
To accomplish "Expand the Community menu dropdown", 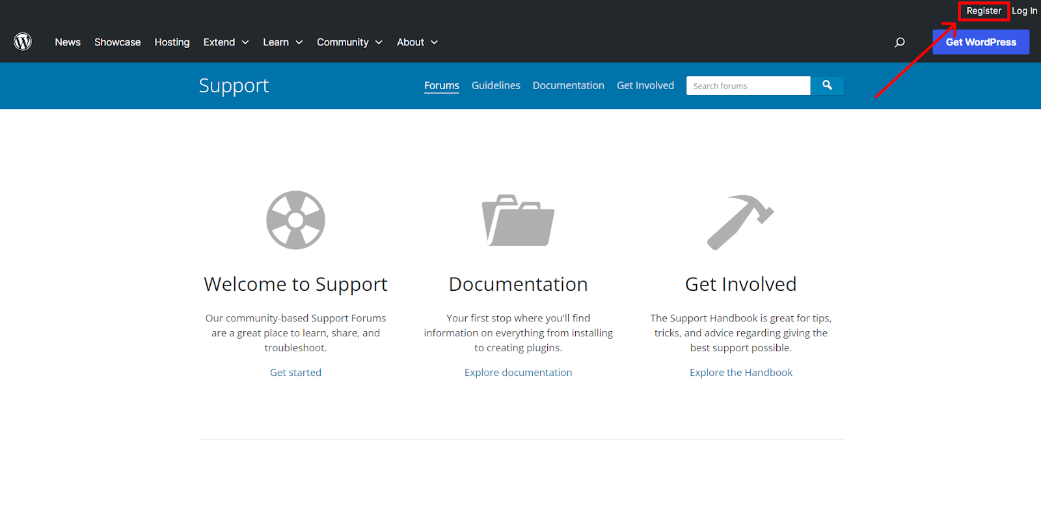I will point(349,42).
